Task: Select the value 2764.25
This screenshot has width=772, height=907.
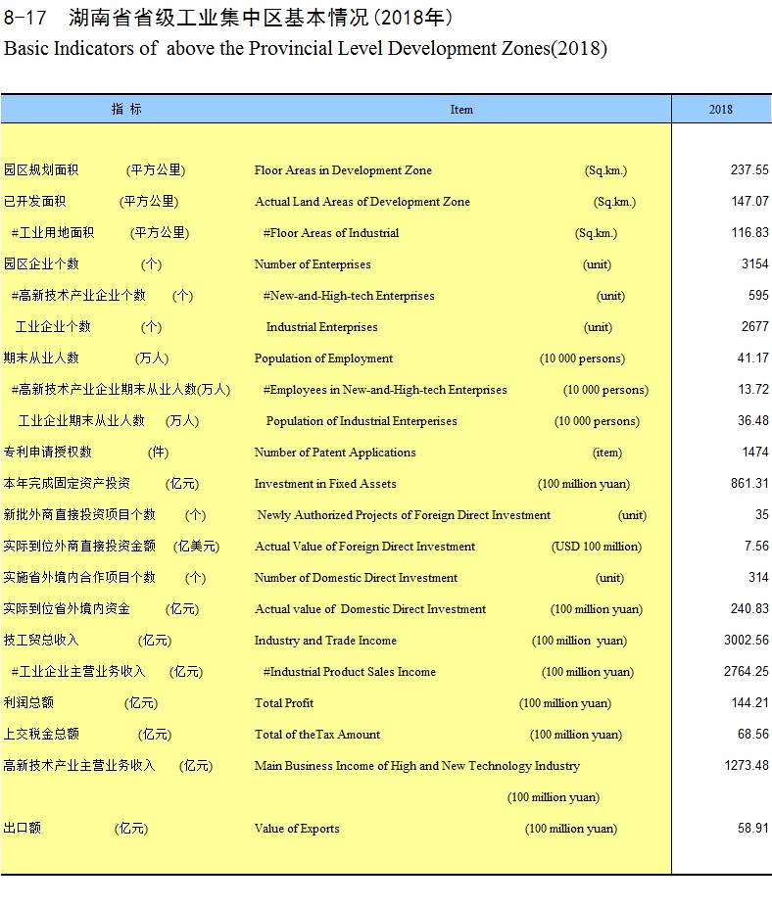Action: tap(747, 671)
